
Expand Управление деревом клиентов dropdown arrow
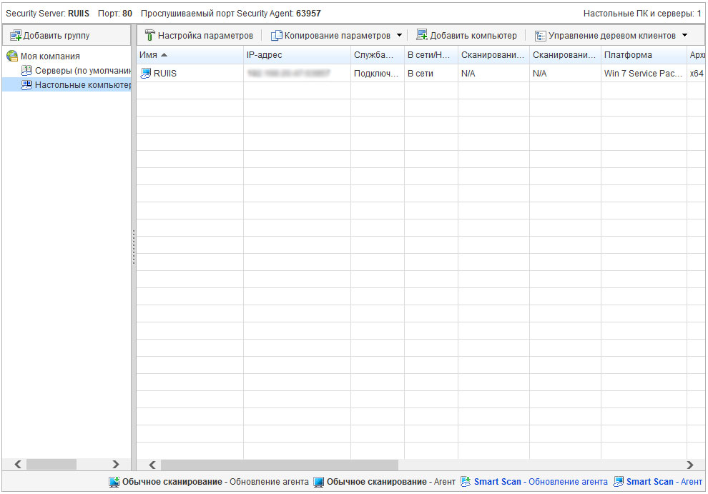pyautogui.click(x=684, y=35)
